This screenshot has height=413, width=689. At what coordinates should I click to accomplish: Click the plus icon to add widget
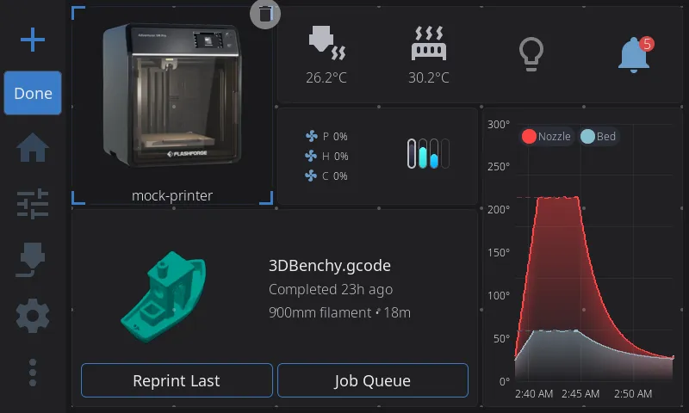tap(33, 40)
